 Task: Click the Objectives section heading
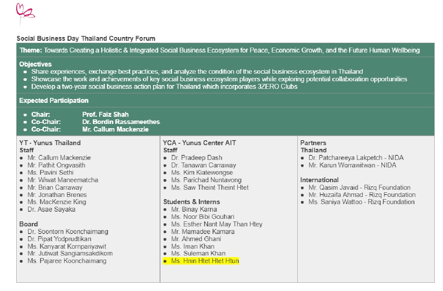[36, 64]
